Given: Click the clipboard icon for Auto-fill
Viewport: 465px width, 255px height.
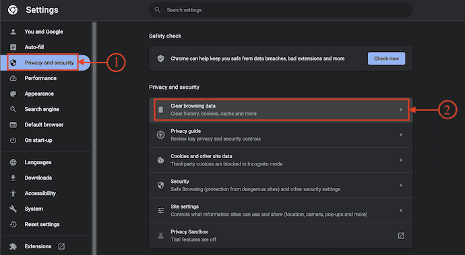Looking at the screenshot, I should (x=13, y=47).
